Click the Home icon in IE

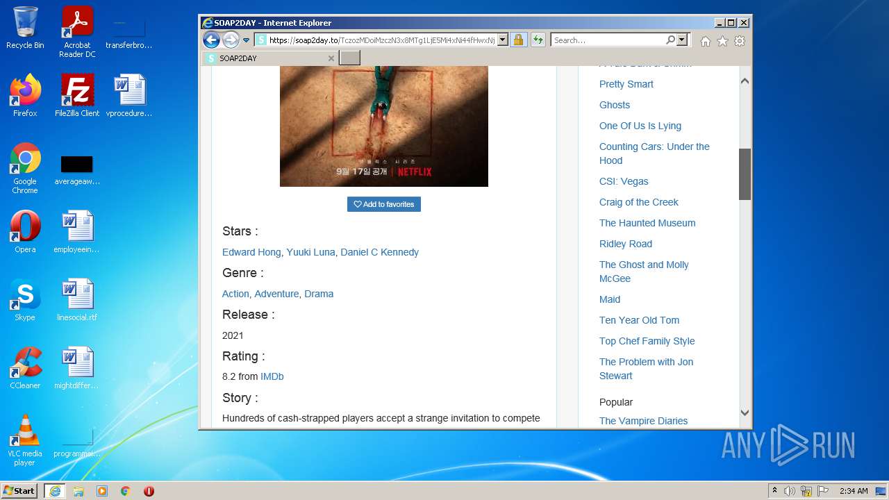(706, 41)
